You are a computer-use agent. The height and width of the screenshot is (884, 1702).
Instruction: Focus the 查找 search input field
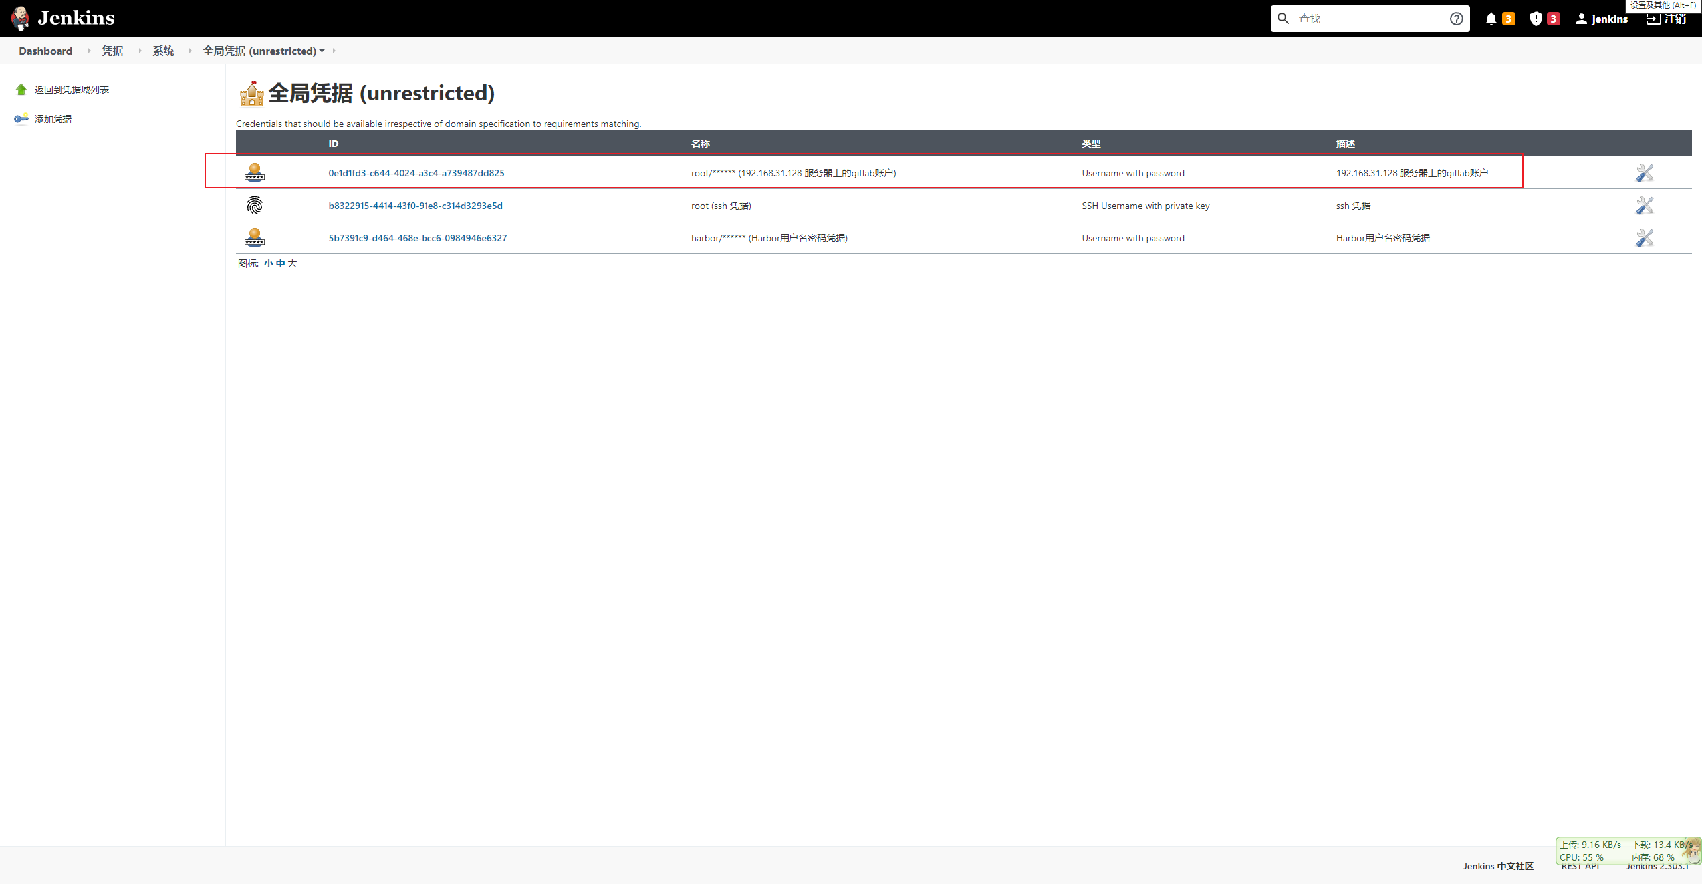point(1371,19)
